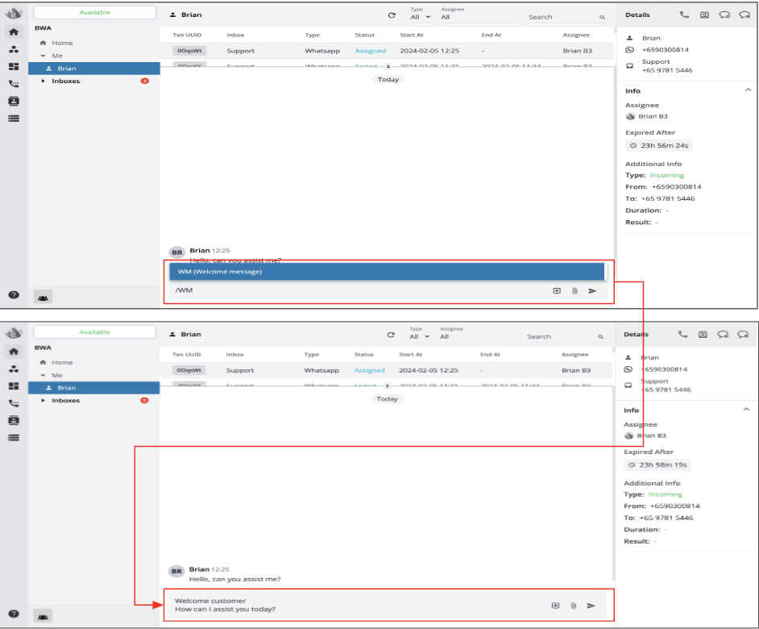Viewport: 759px width, 629px height.
Task: Click add template icon beside the Welcome customer text
Action: click(x=555, y=606)
